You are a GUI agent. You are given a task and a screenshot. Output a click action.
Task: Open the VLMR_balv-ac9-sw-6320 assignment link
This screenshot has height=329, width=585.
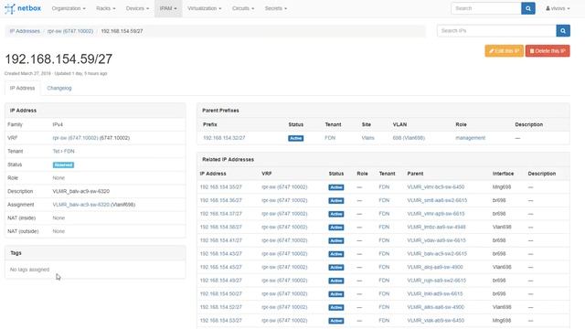point(81,205)
